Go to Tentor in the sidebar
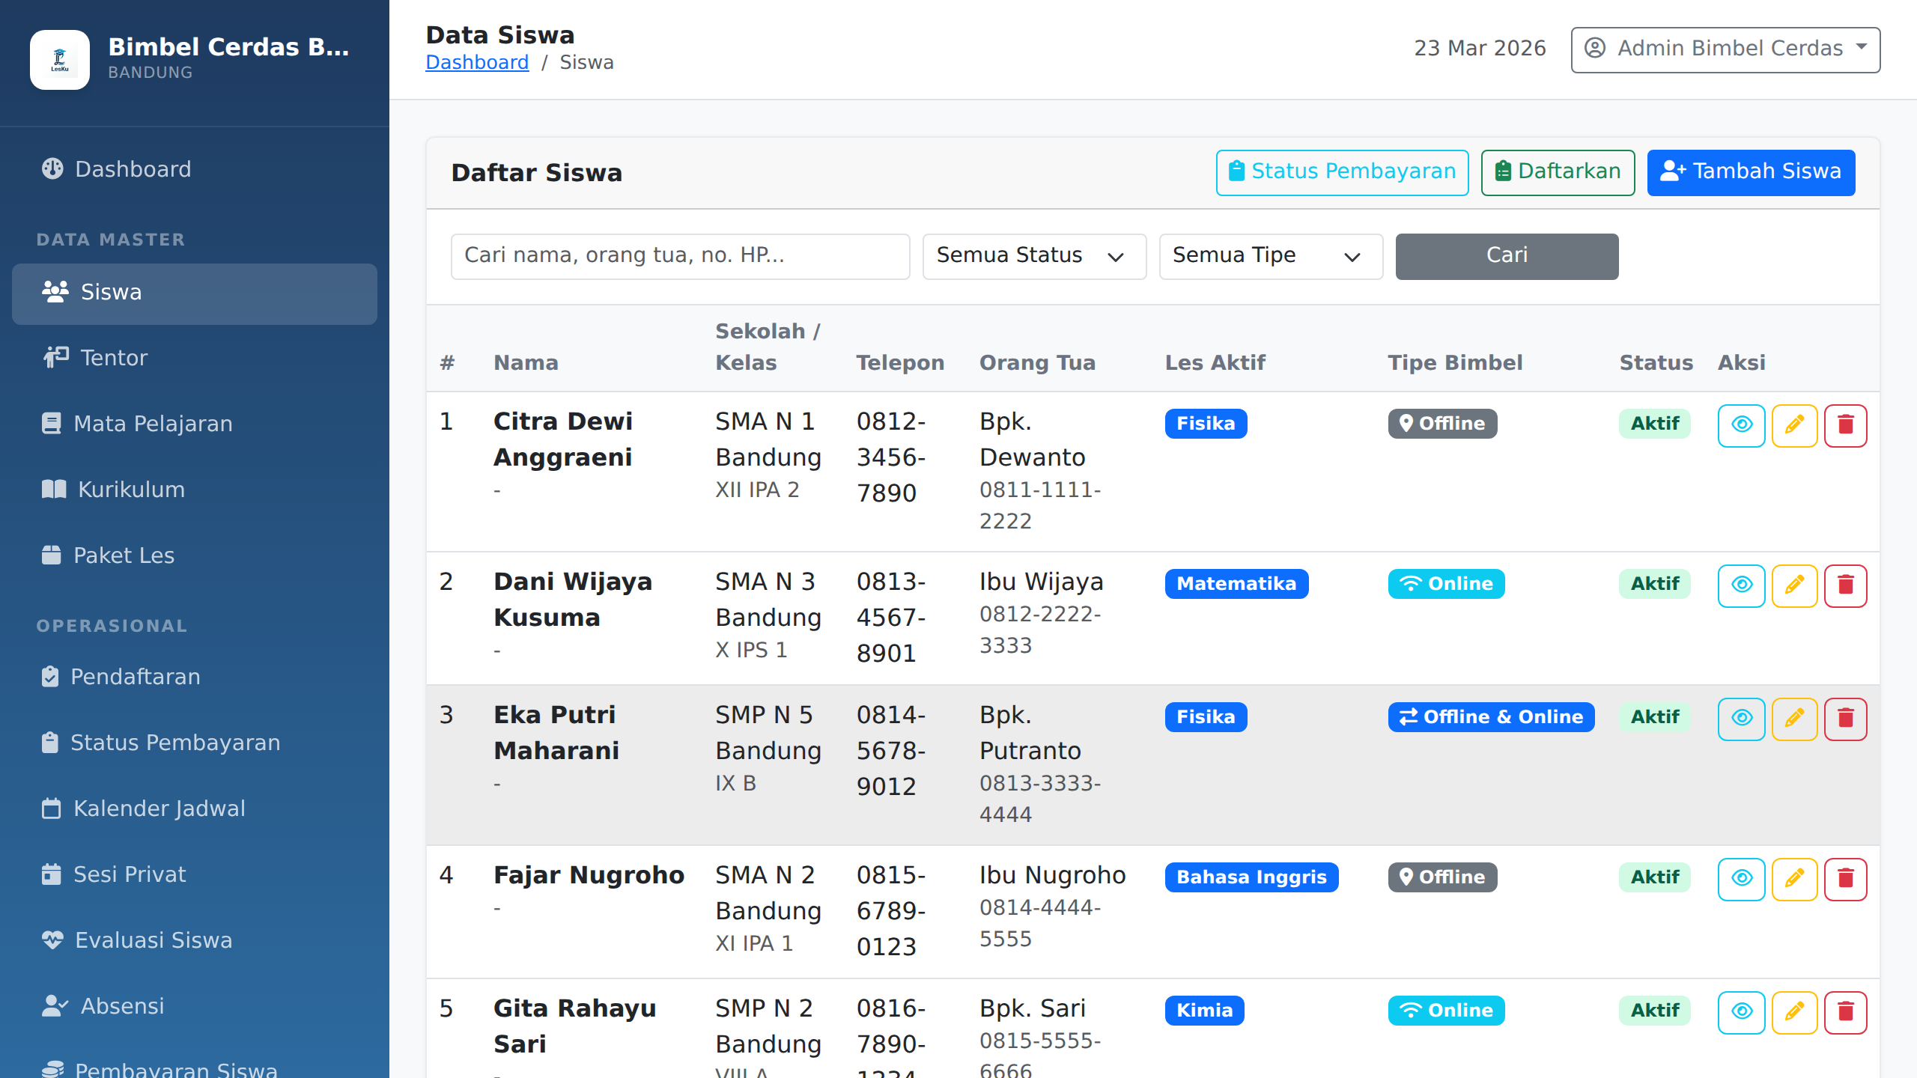Screen dimensions: 1917x1078 point(114,358)
